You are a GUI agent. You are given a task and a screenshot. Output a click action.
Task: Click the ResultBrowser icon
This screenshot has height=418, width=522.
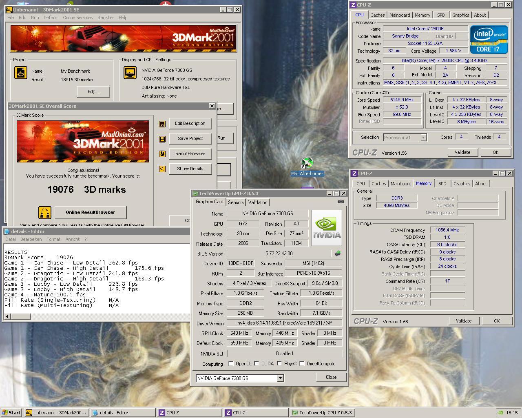click(x=162, y=154)
